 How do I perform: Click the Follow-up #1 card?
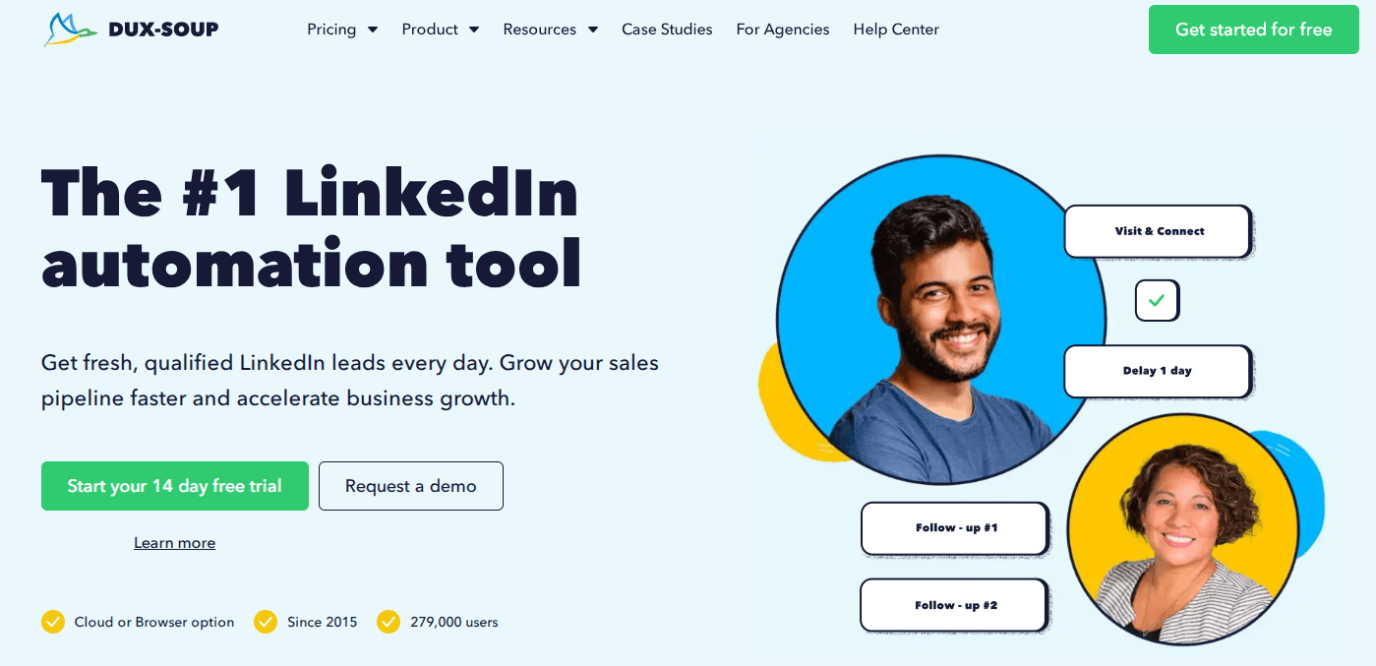point(955,528)
